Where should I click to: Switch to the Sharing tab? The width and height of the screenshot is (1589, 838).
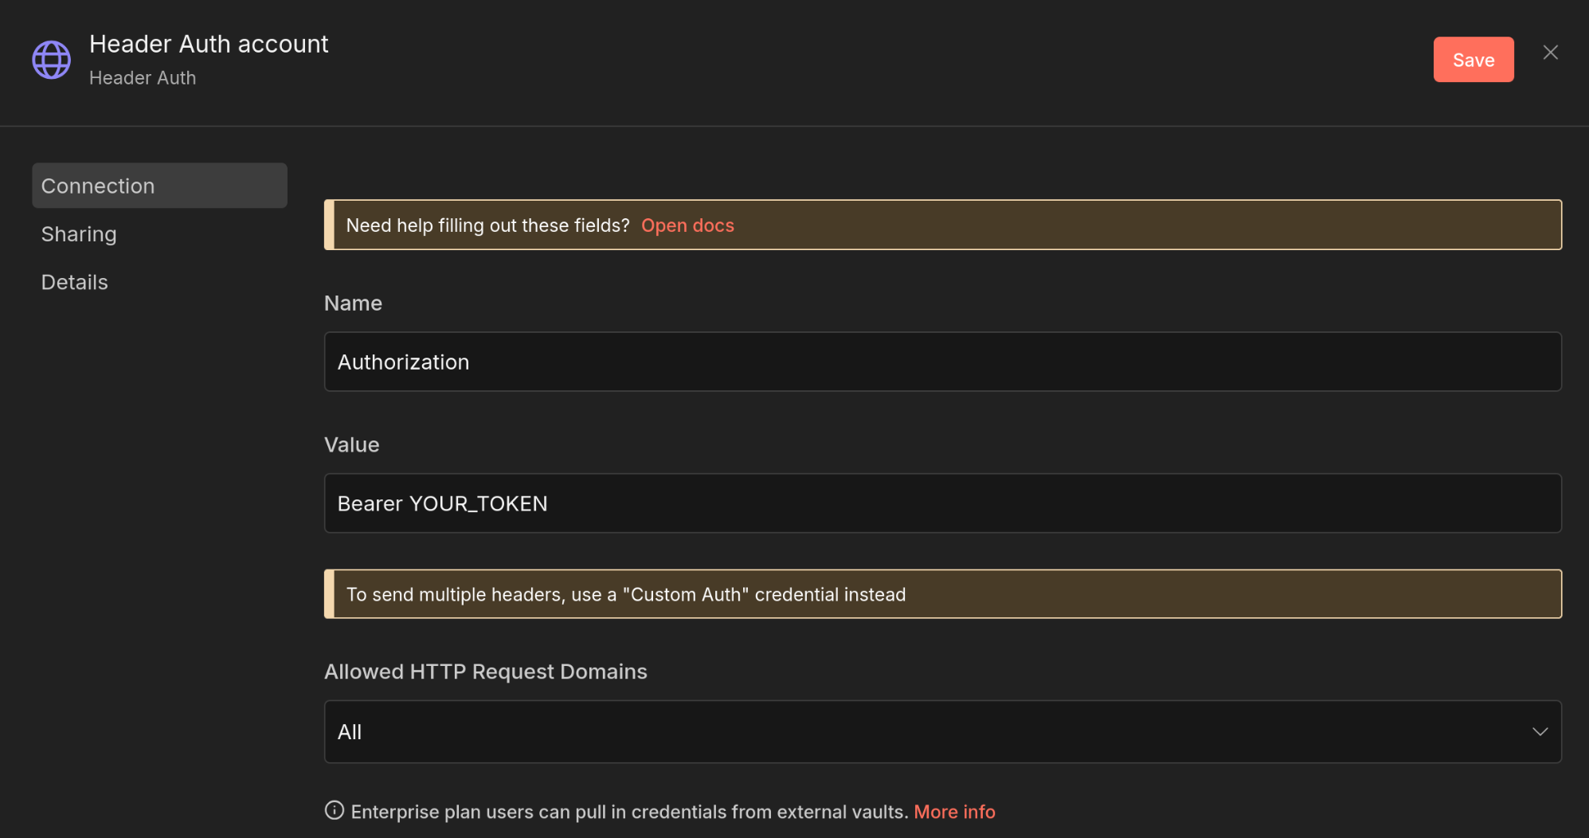click(79, 234)
